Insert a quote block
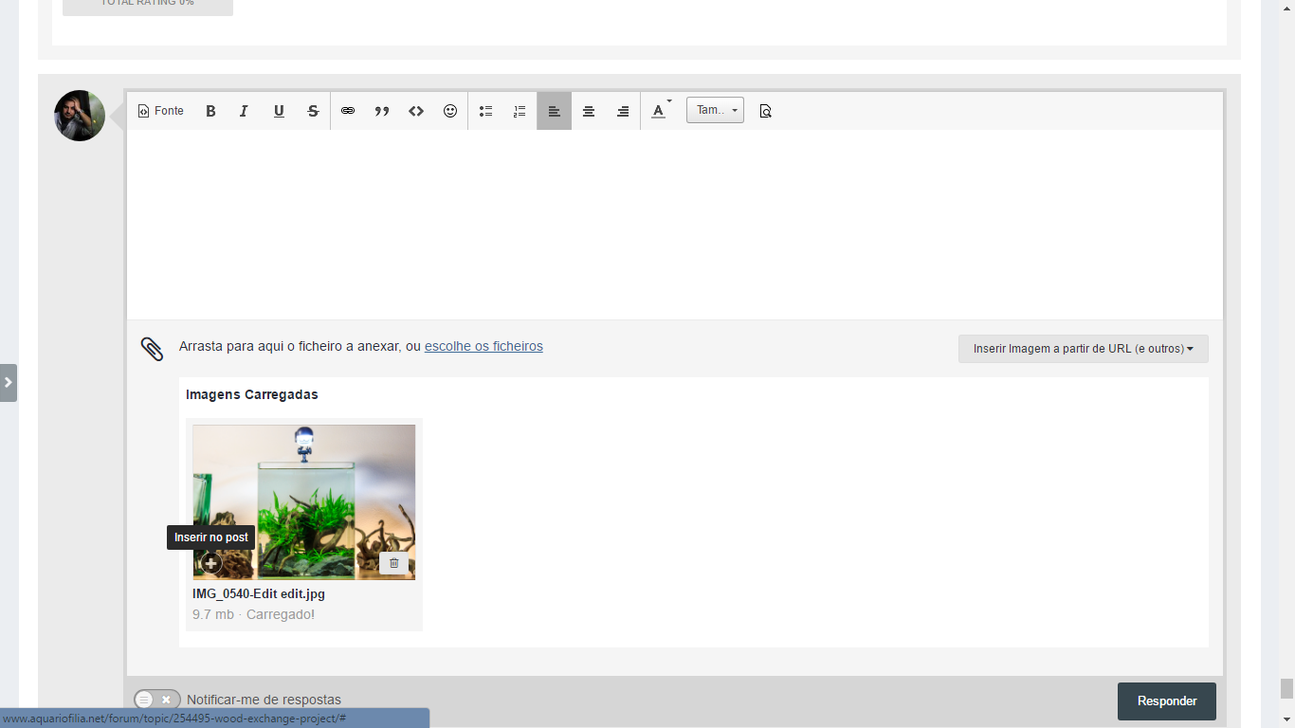Image resolution: width=1295 pixels, height=728 pixels. click(382, 111)
